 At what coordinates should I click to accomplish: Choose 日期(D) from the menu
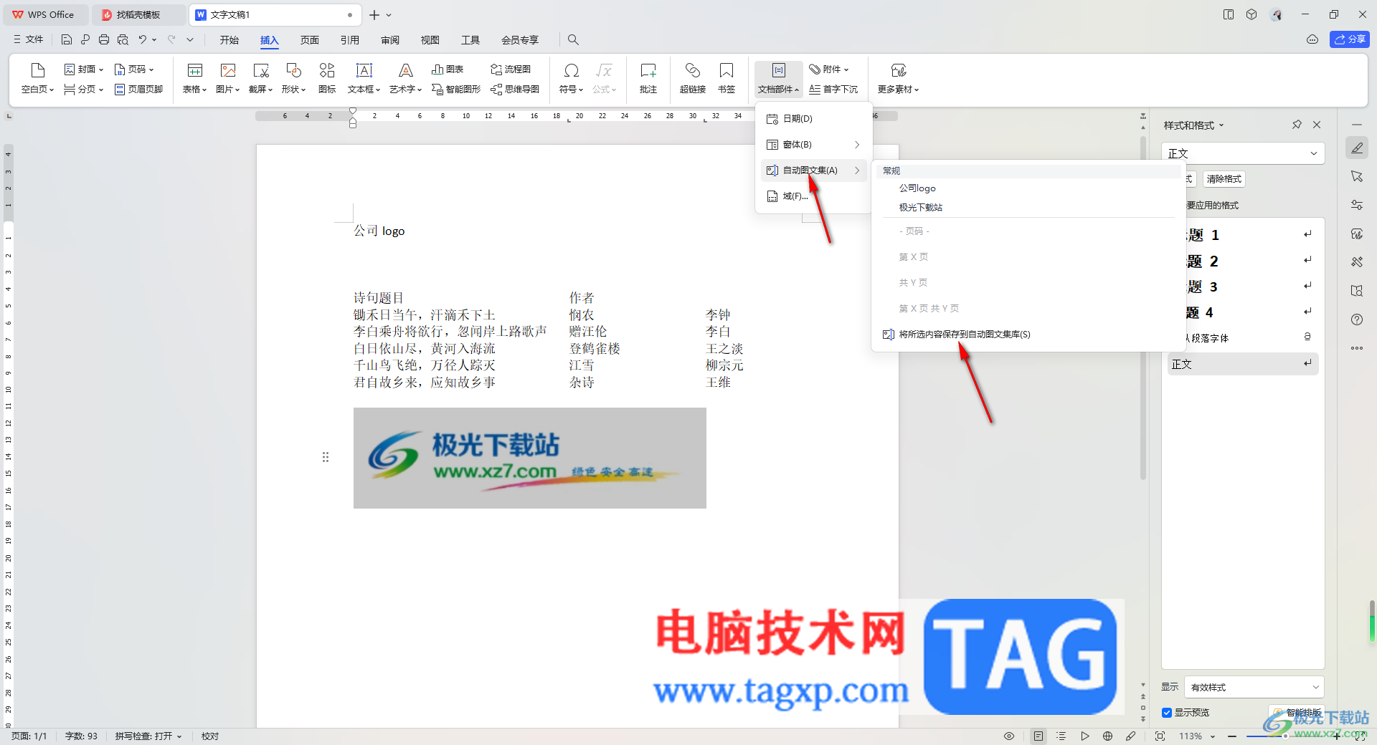[x=813, y=119]
